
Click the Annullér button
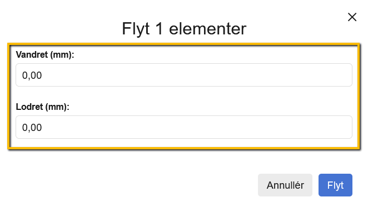[285, 185]
